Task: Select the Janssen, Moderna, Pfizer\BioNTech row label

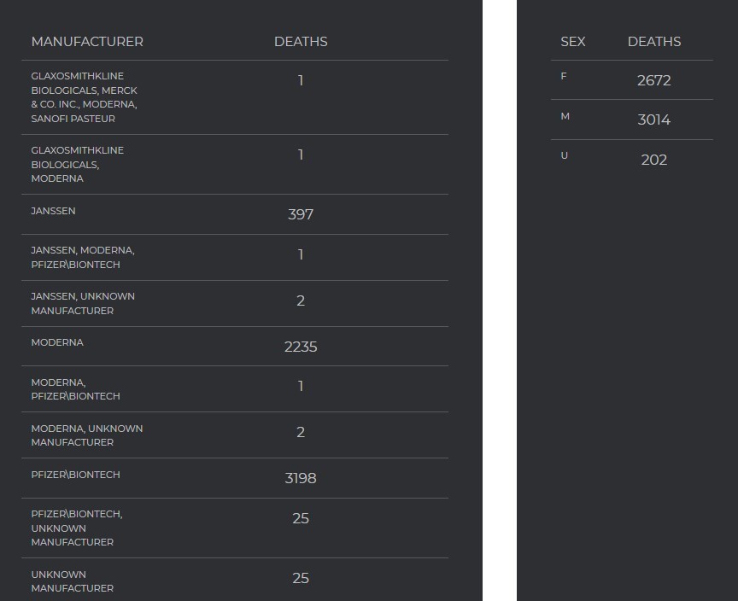Action: (x=83, y=258)
